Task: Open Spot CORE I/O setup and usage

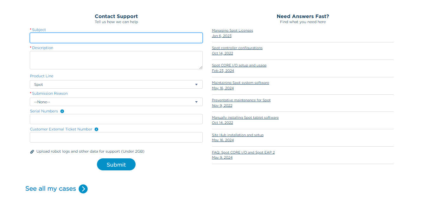Action: [x=239, y=66]
